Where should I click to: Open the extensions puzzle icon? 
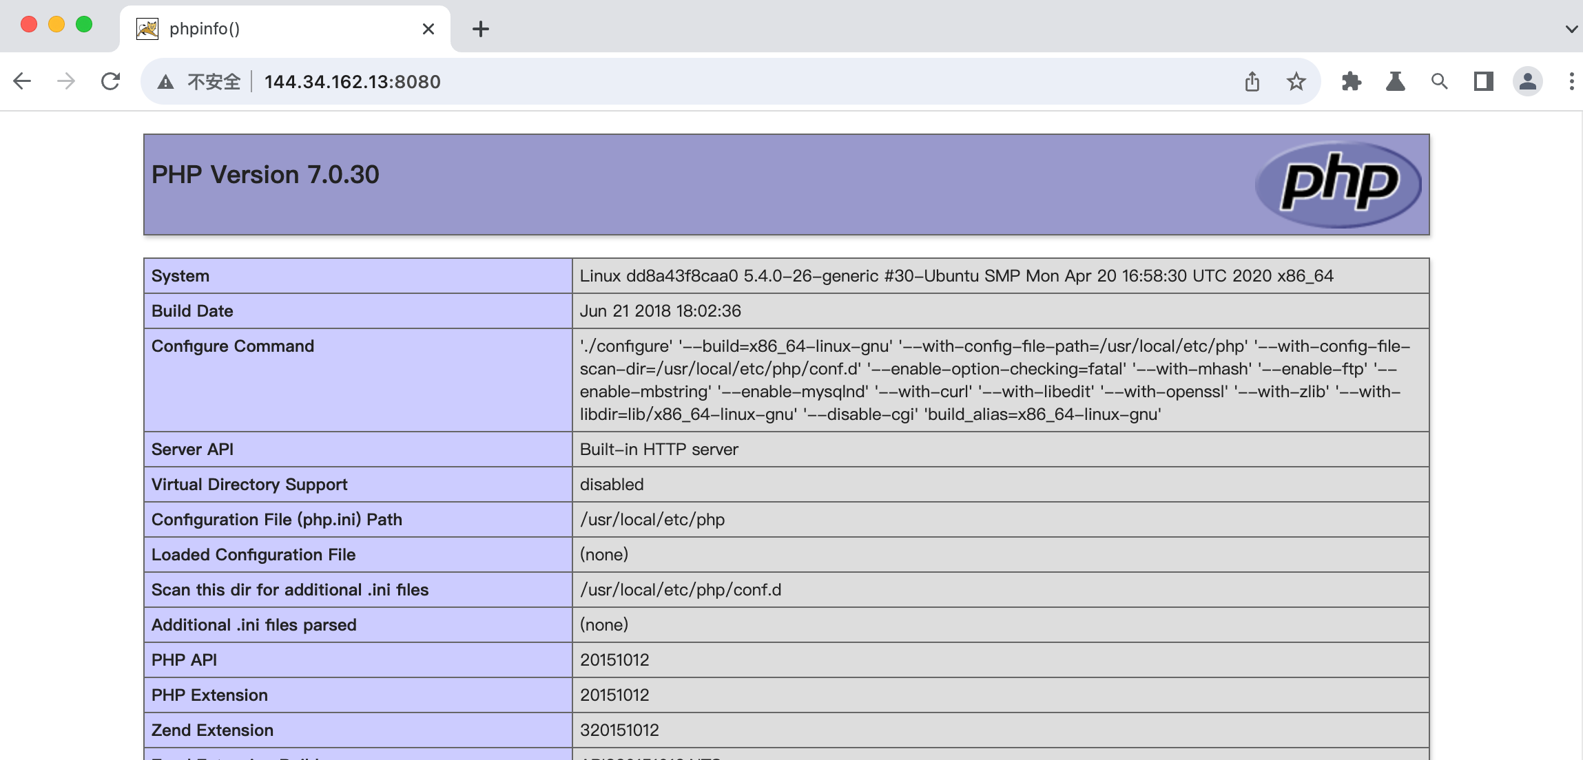tap(1351, 81)
